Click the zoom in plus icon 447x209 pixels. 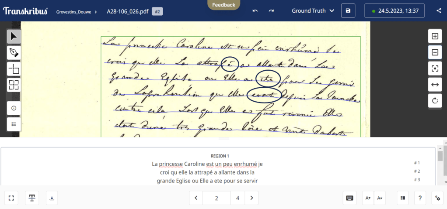[x=435, y=36]
